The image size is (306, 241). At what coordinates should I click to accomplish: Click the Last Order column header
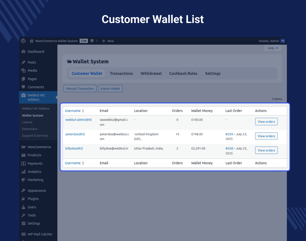pyautogui.click(x=234, y=111)
